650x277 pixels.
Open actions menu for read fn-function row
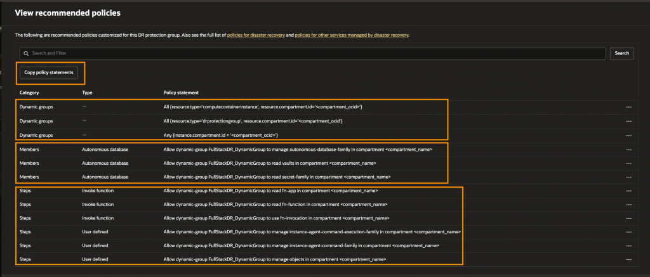tap(628, 205)
